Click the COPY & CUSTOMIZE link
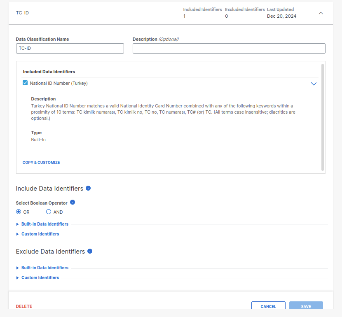The height and width of the screenshot is (317, 342). (41, 163)
